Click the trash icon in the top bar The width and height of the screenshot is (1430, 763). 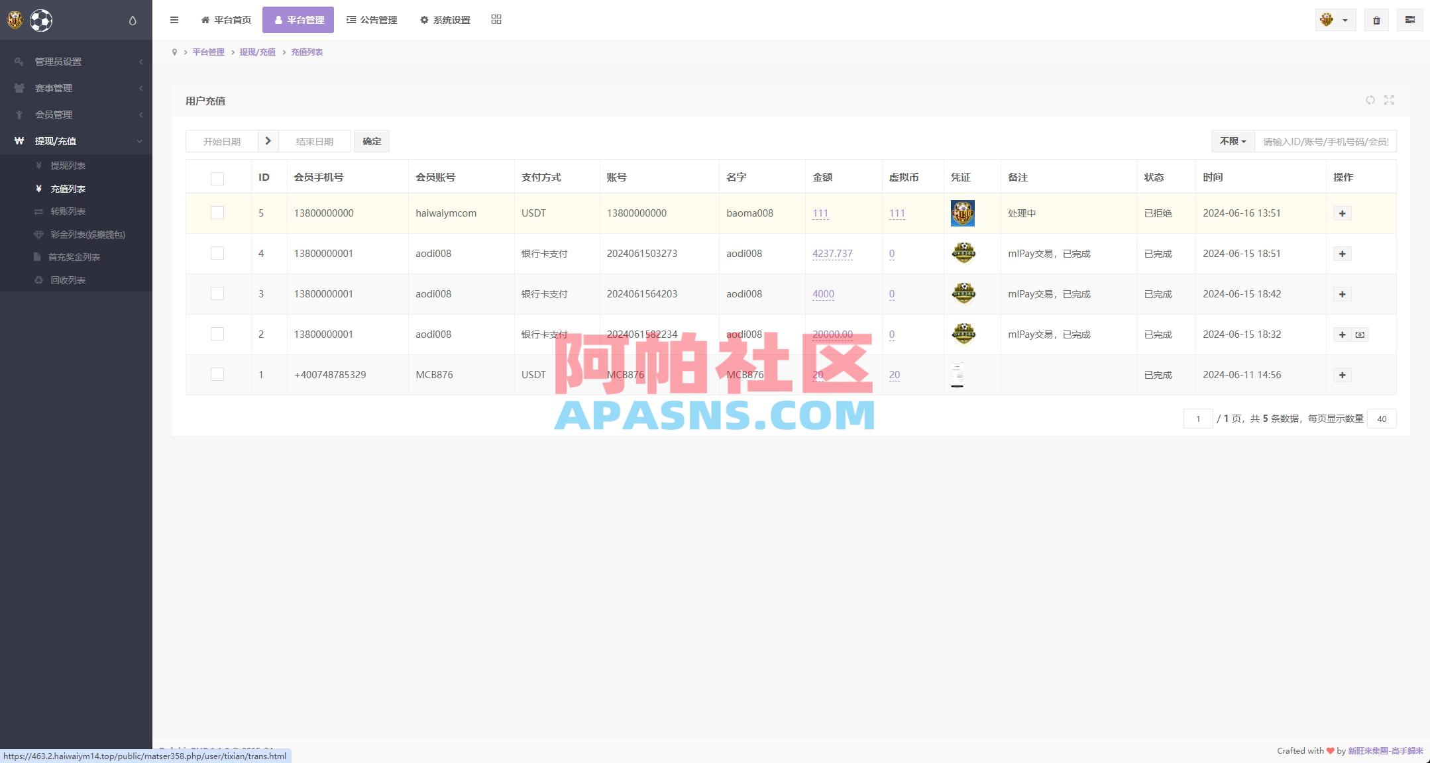(x=1376, y=20)
